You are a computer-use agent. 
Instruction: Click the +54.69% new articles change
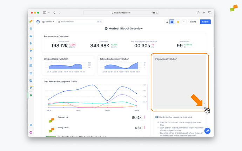tap(188, 45)
